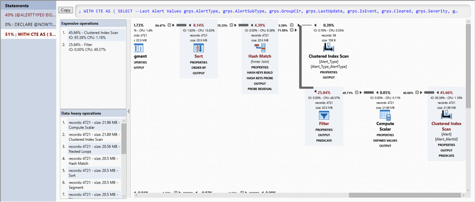Click the Sort cost 8.14% value
475x202 pixels.
[x=198, y=25]
